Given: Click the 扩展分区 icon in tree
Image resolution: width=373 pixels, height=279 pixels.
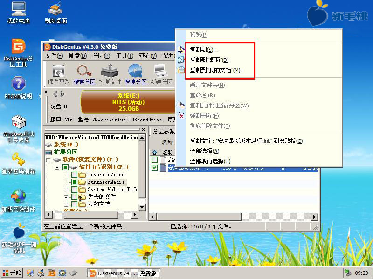Looking at the screenshot, I should (48, 153).
